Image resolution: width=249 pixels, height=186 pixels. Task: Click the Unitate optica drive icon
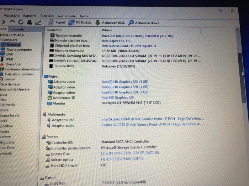point(48,160)
